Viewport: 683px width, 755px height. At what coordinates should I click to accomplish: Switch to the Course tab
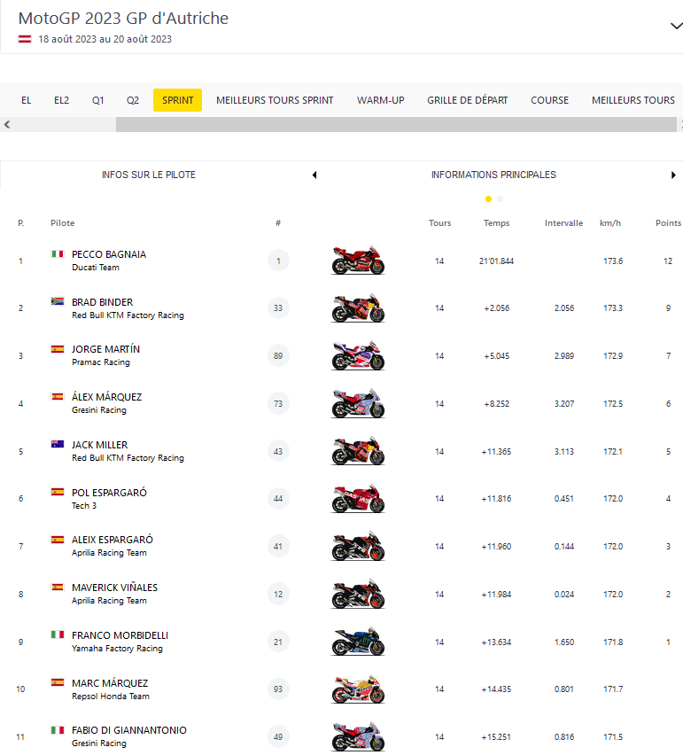549,100
